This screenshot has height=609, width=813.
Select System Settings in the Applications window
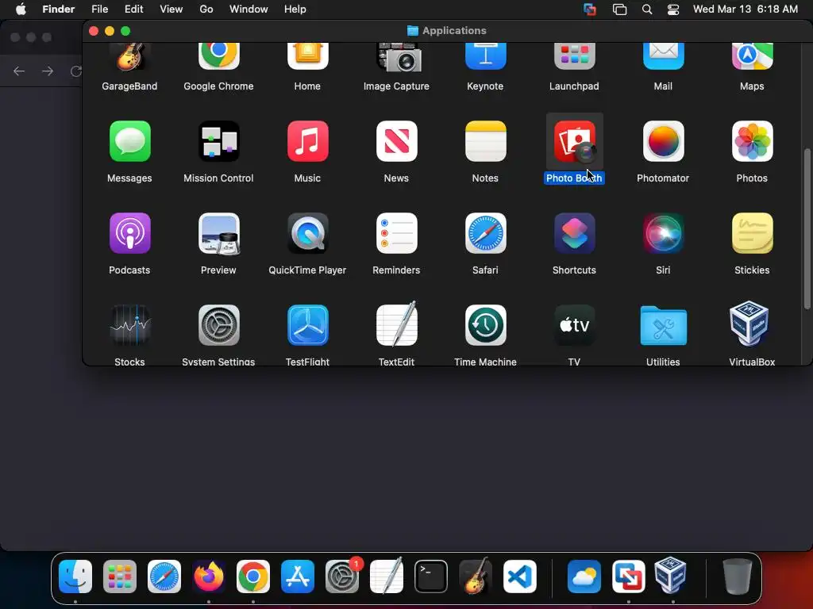pyautogui.click(x=218, y=325)
